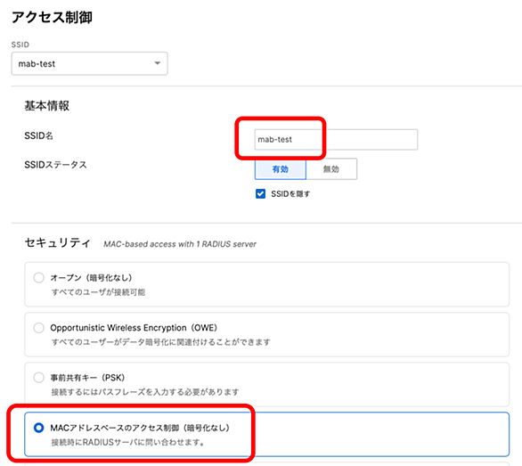Image resolution: width=522 pixels, height=466 pixels.
Task: Open the SSID selector showing mab-test
Action: (x=90, y=63)
